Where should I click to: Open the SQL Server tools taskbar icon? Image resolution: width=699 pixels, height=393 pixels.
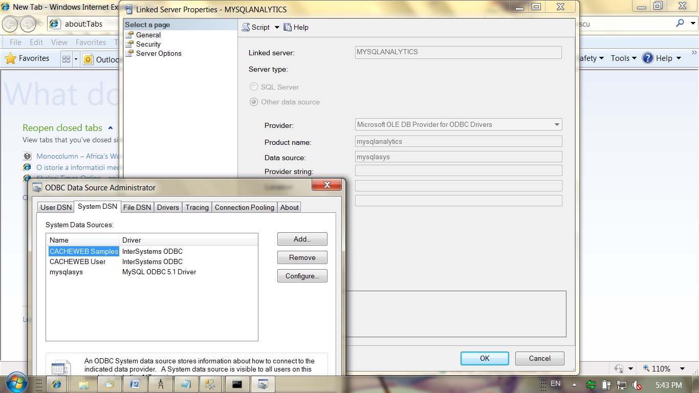point(210,384)
